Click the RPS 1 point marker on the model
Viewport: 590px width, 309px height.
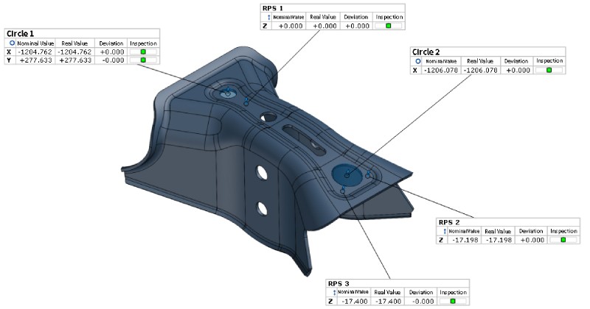246,102
